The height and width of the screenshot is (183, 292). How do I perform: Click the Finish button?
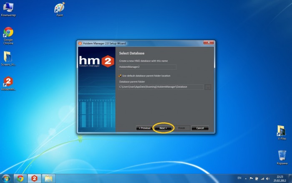tap(181, 128)
